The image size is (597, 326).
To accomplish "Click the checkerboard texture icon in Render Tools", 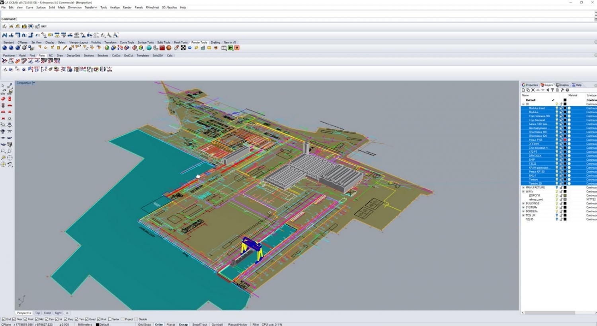I will [183, 48].
